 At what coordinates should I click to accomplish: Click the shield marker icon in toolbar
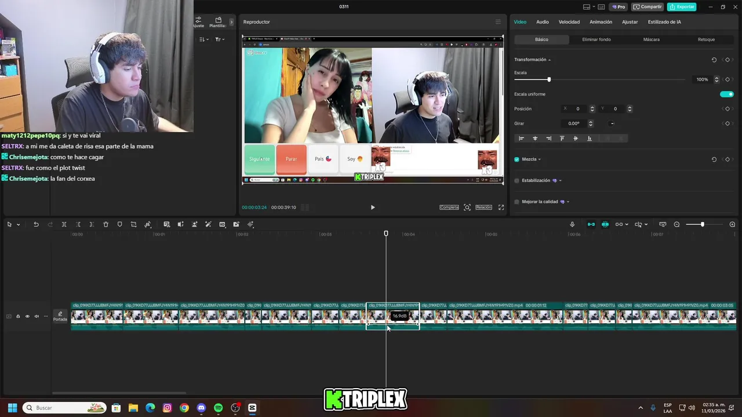(119, 225)
